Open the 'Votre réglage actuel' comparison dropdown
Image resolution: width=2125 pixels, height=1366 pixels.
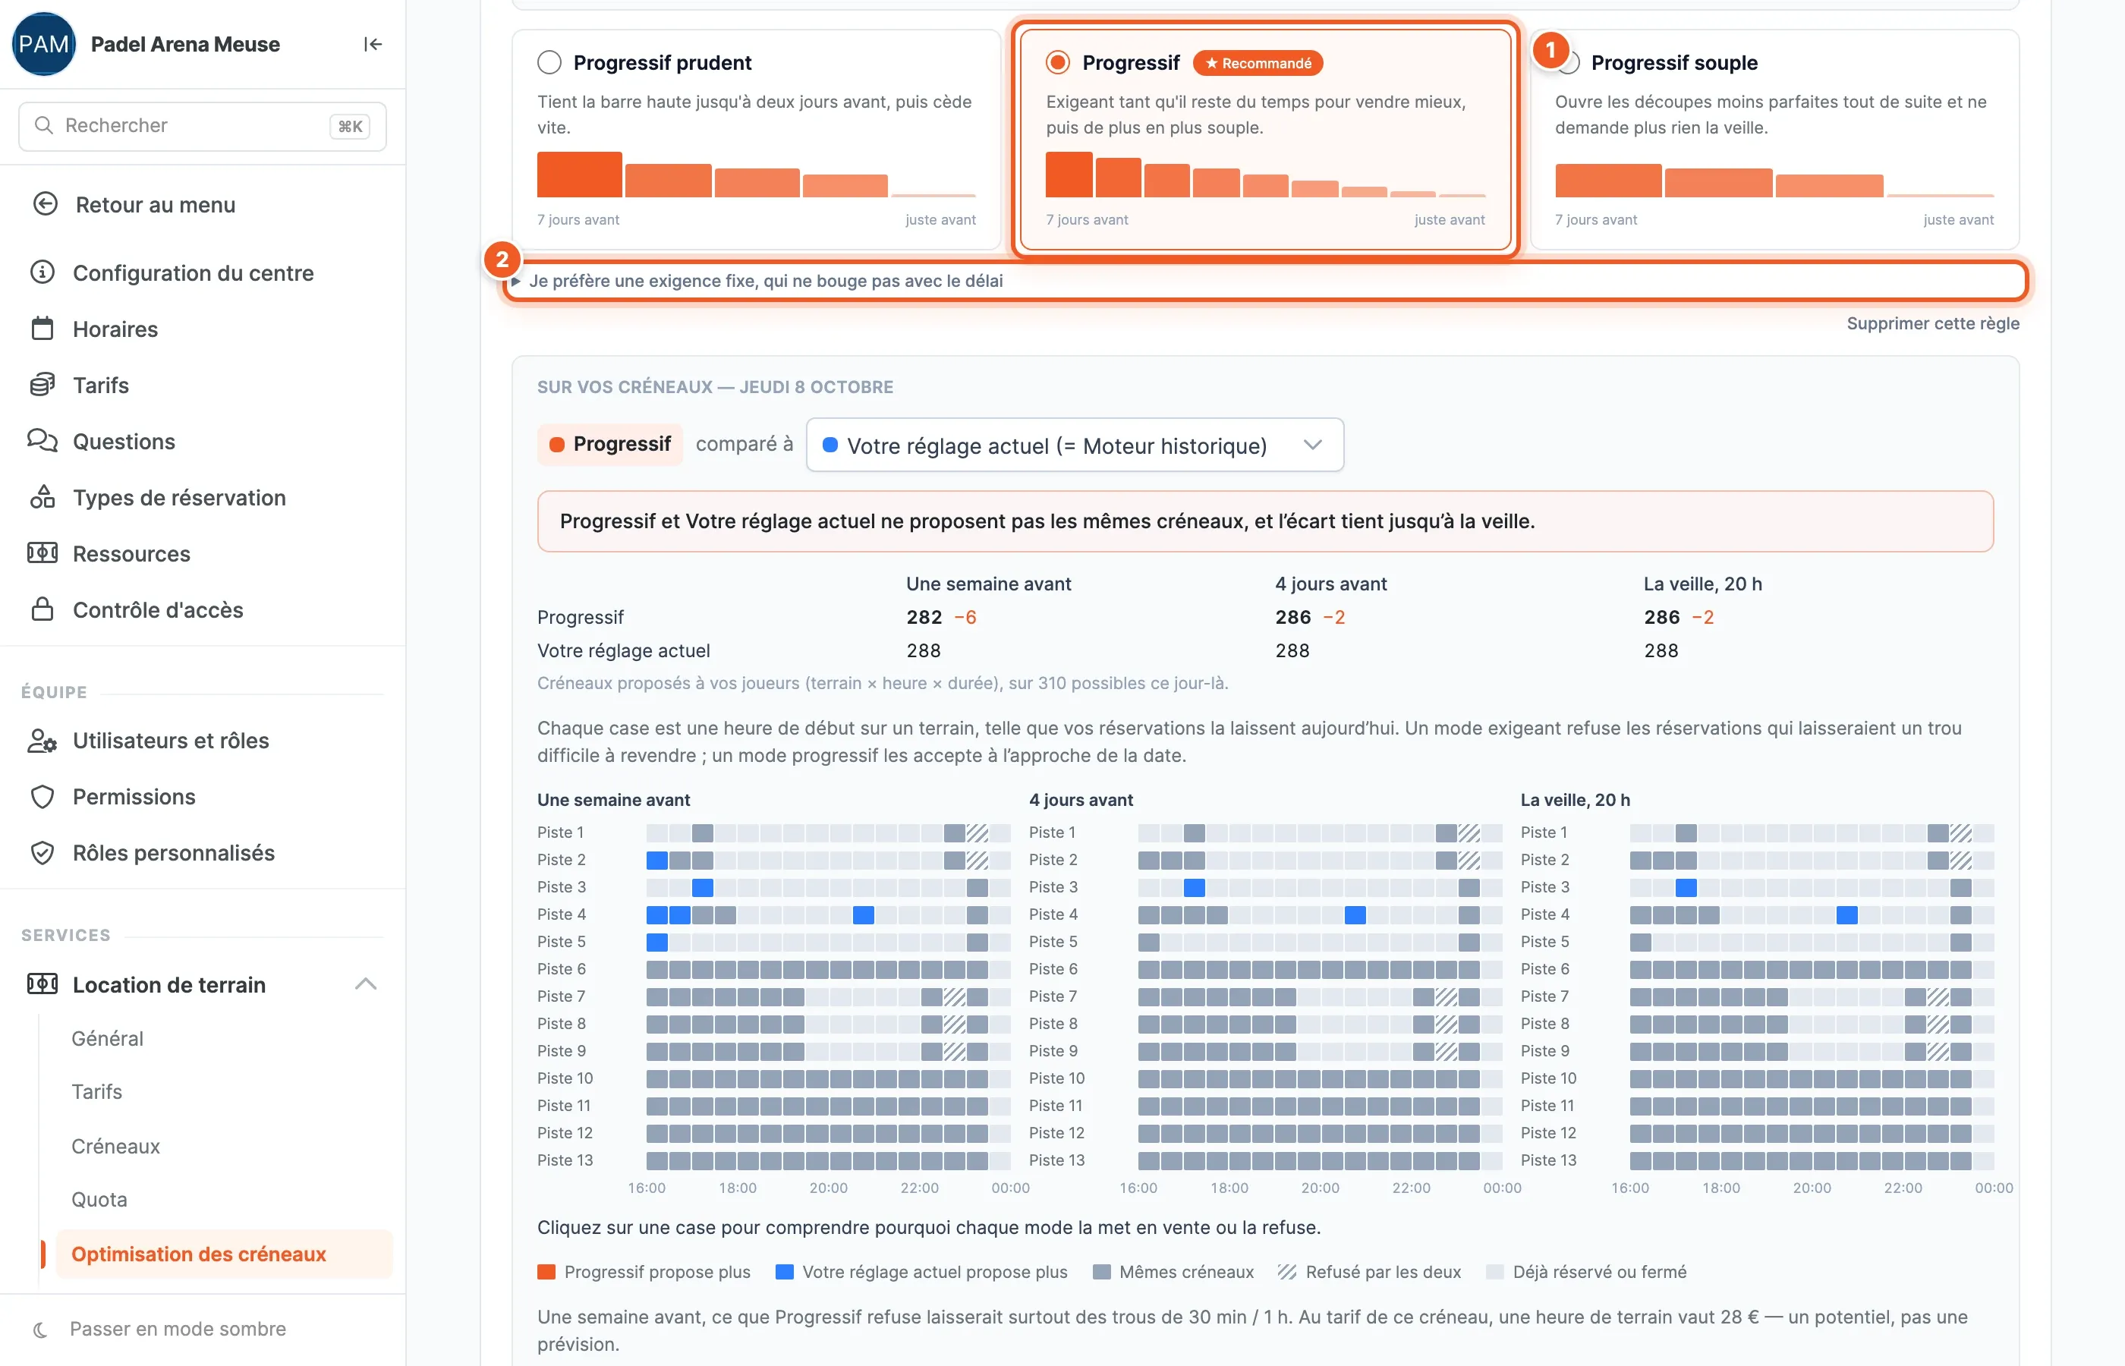1075,445
